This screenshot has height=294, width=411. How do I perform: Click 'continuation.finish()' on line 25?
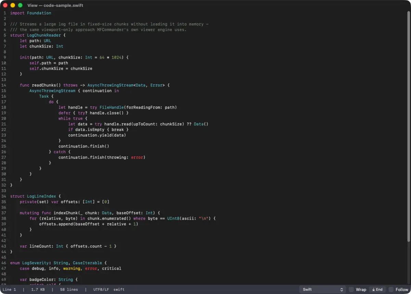pos(84,146)
